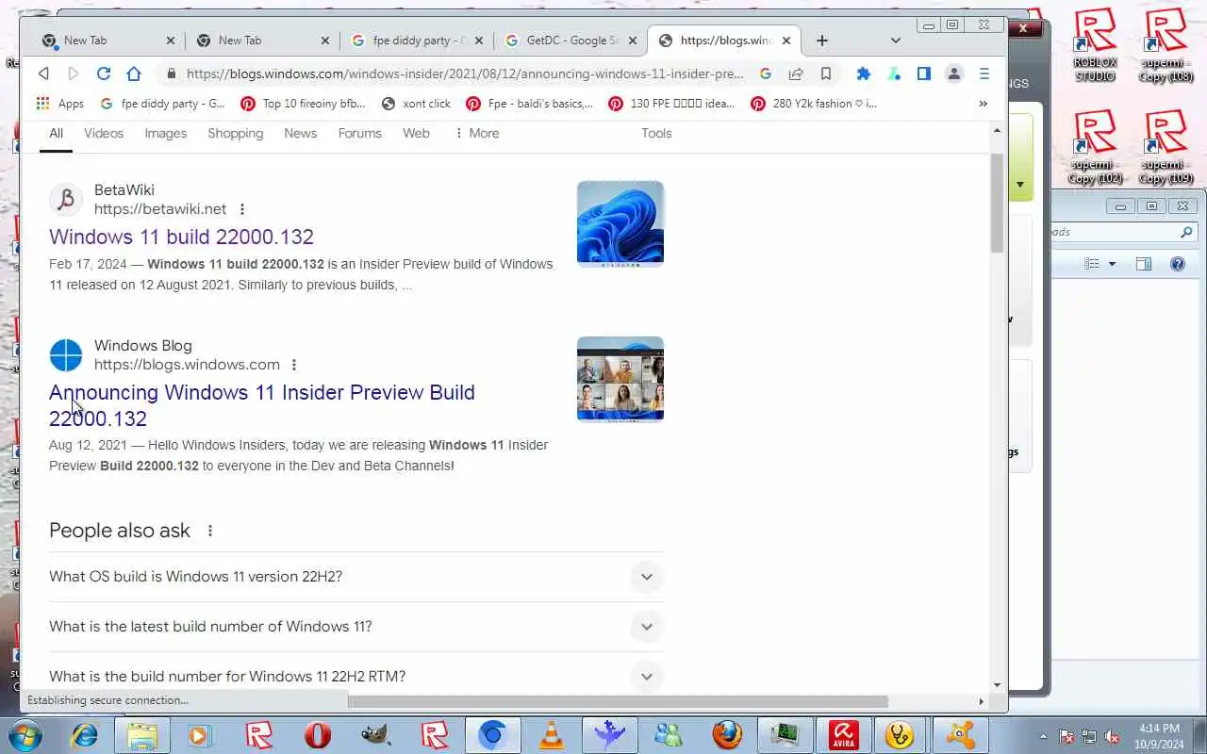The height and width of the screenshot is (754, 1207).
Task: Go back with the browser back arrow
Action: pyautogui.click(x=43, y=74)
